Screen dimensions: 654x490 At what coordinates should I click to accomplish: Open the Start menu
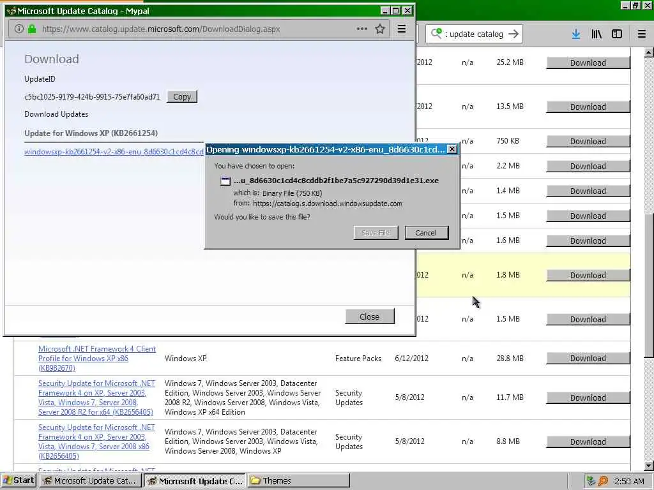[19, 480]
